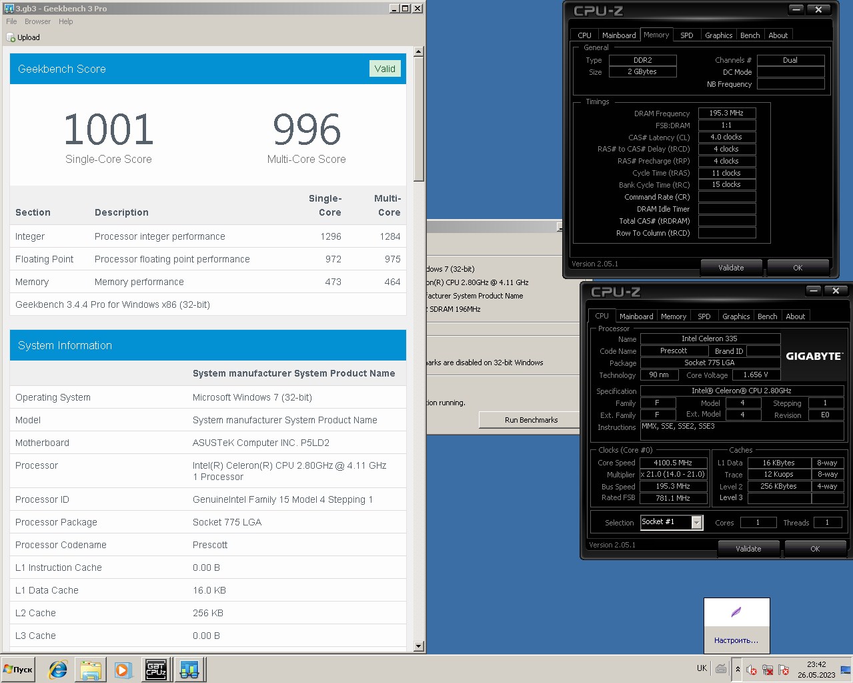
Task: Click the L2 Cache 256 KB value
Action: click(x=208, y=613)
